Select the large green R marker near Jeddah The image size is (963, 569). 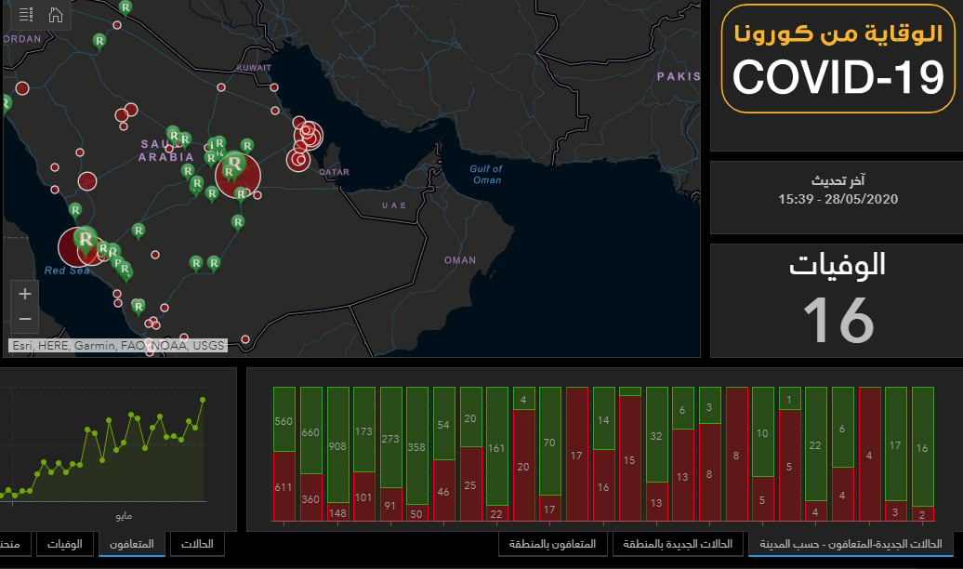[86, 241]
